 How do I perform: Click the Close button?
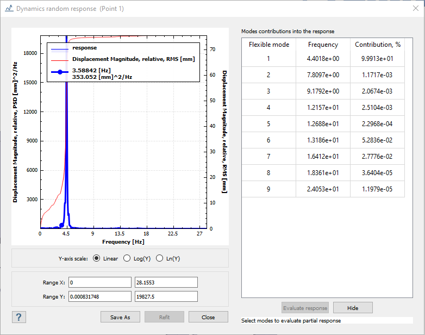tap(208, 317)
